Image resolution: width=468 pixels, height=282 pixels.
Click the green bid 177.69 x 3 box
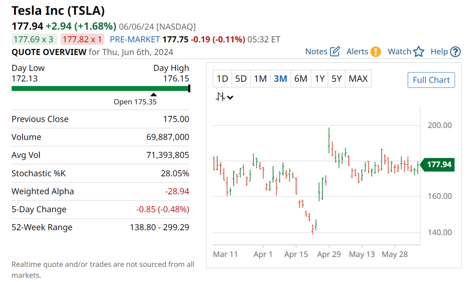click(34, 39)
